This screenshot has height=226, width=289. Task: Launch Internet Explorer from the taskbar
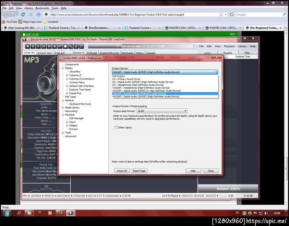point(19,213)
